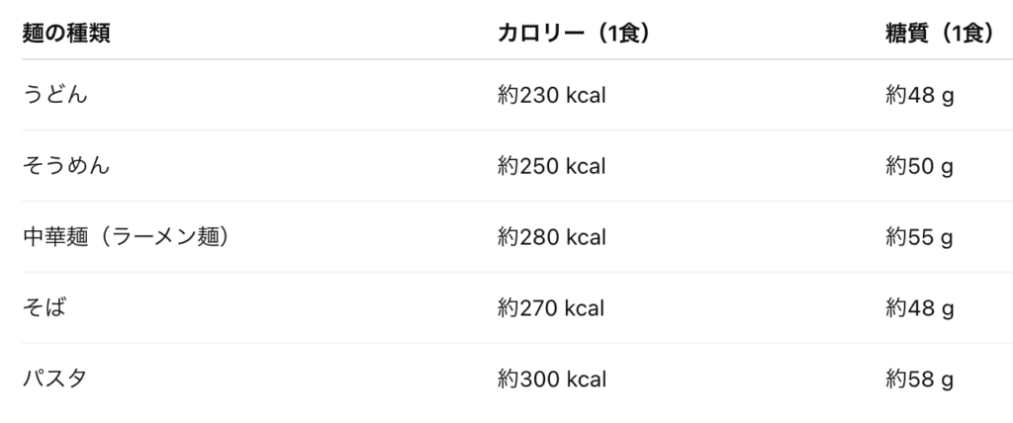
Task: Click the 約55 g value
Action: (x=920, y=237)
